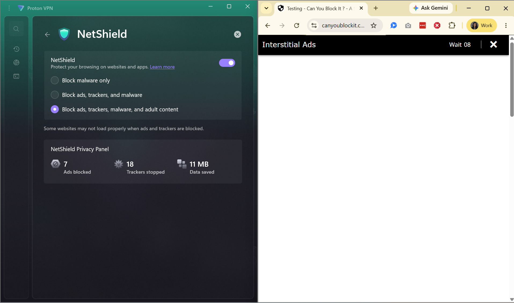Click the 11 MB Data saved value
Image resolution: width=514 pixels, height=303 pixels.
[199, 164]
